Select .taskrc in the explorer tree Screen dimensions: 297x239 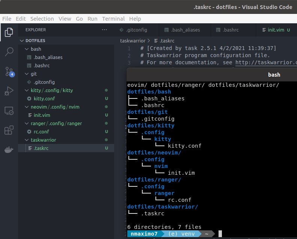66,148
